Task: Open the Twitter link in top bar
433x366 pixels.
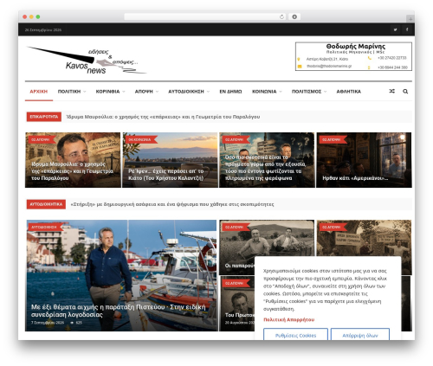Action: (395, 29)
